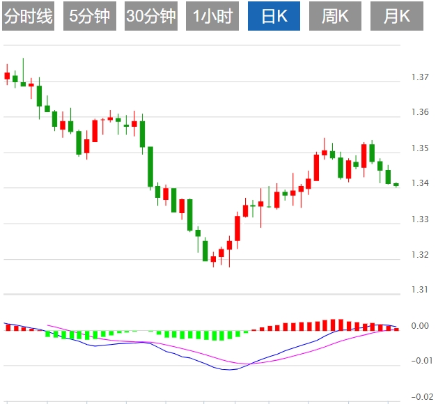Select the 1.35 price axis label

tap(420, 148)
